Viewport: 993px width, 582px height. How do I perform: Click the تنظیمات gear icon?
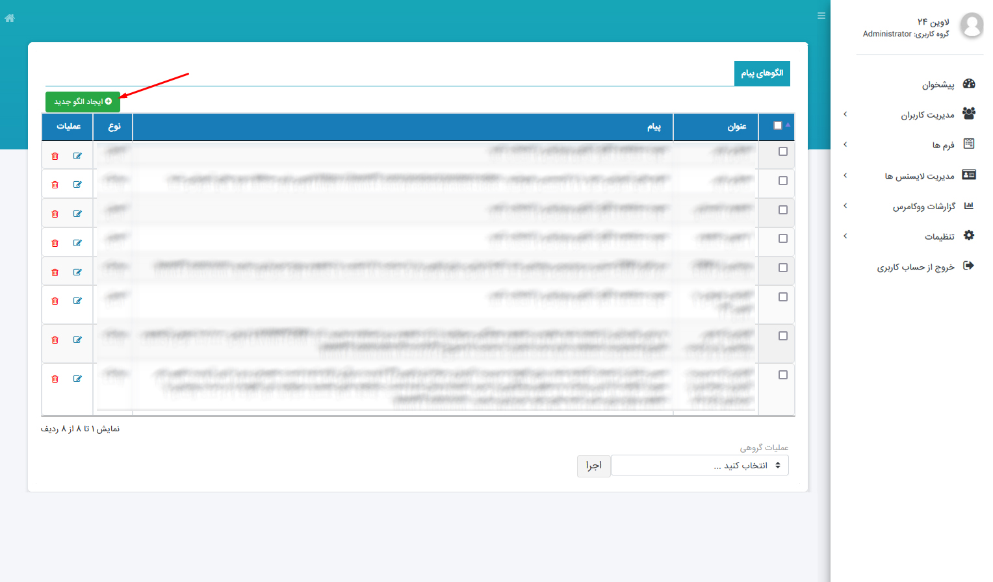tap(969, 236)
